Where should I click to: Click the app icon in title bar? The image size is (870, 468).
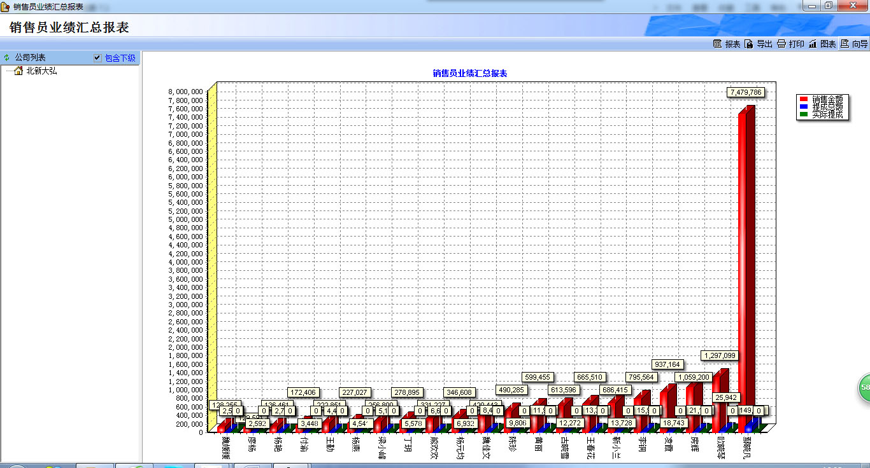coord(6,6)
